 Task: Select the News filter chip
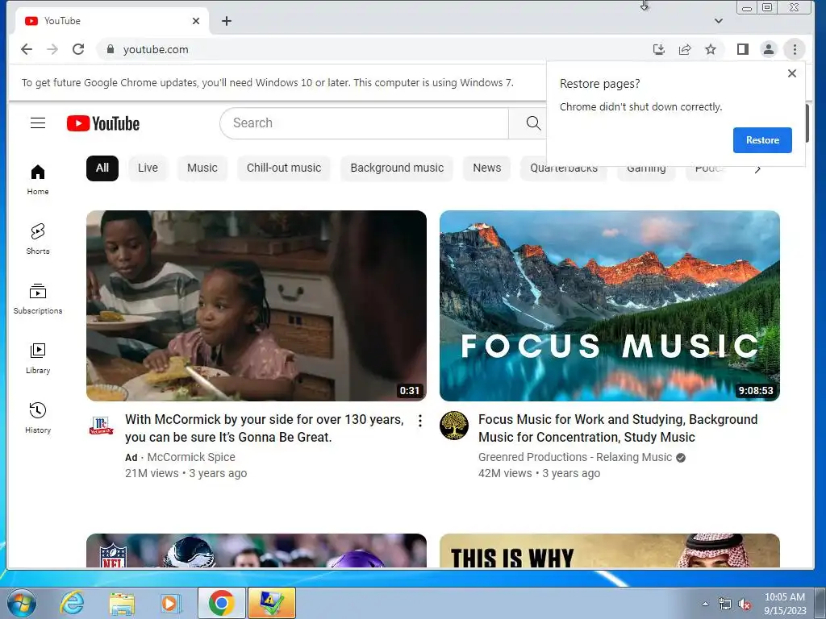point(486,168)
